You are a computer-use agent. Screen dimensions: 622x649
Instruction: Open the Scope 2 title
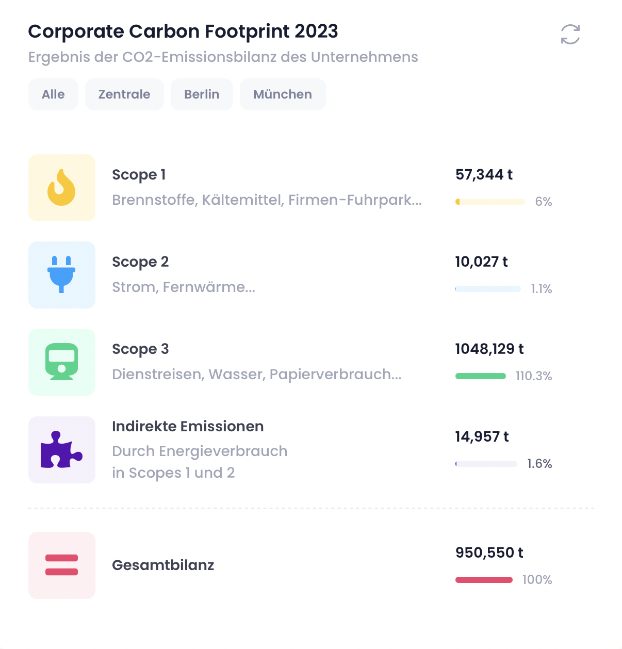coord(140,262)
